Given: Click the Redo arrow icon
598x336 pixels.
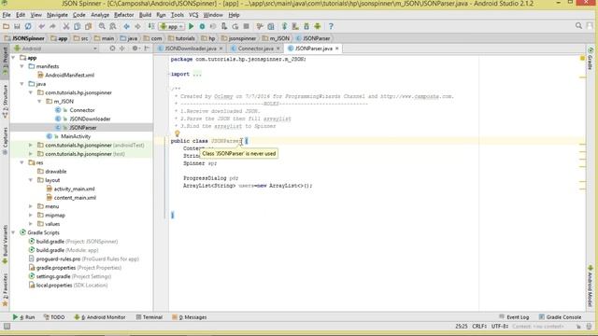Looking at the screenshot, I should tap(52, 26).
